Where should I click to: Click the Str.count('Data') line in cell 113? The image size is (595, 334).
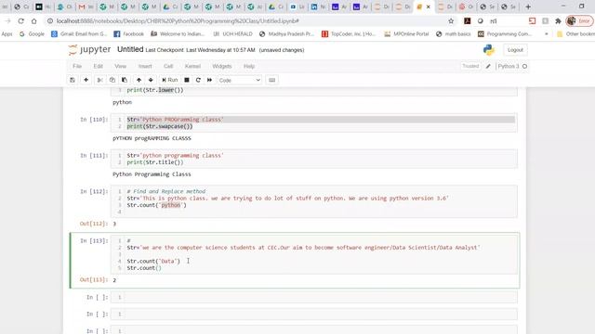(153, 261)
